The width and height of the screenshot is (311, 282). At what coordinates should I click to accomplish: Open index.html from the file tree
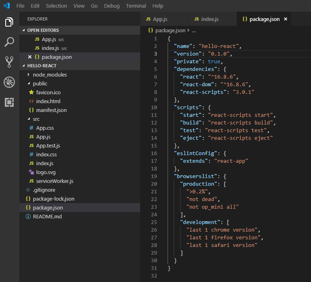80,101
